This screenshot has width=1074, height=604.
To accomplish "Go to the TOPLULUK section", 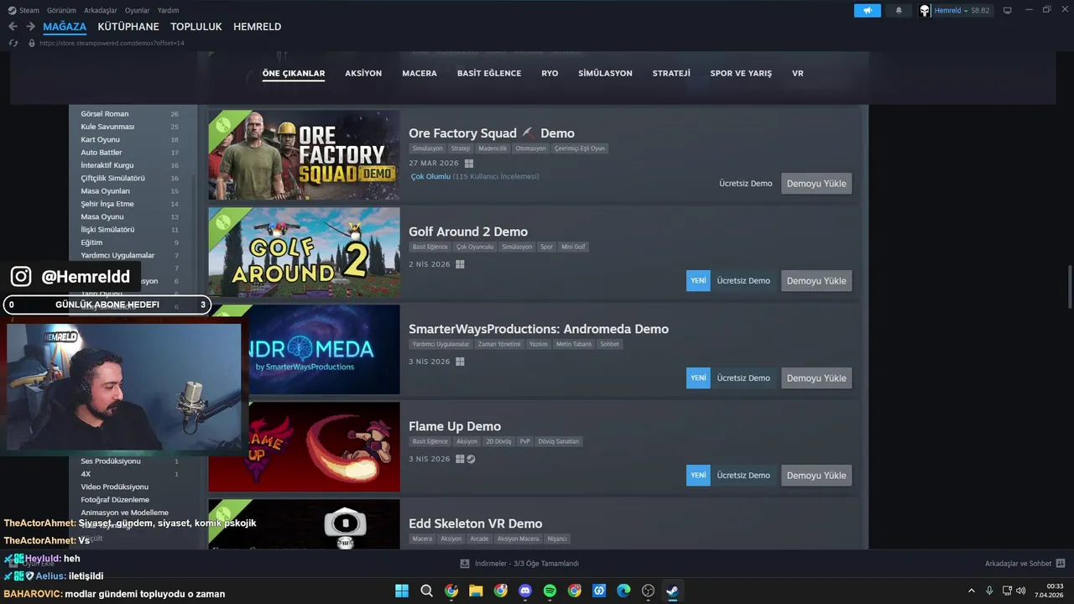I will tap(196, 27).
